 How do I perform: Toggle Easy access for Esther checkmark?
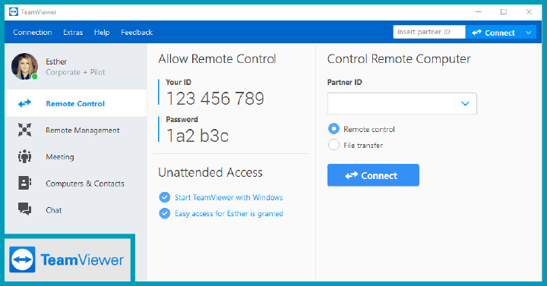coord(164,213)
